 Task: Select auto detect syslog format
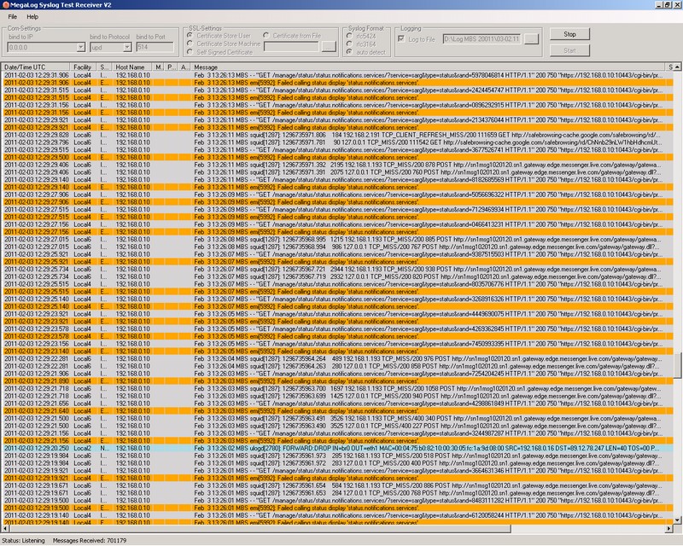[x=349, y=52]
